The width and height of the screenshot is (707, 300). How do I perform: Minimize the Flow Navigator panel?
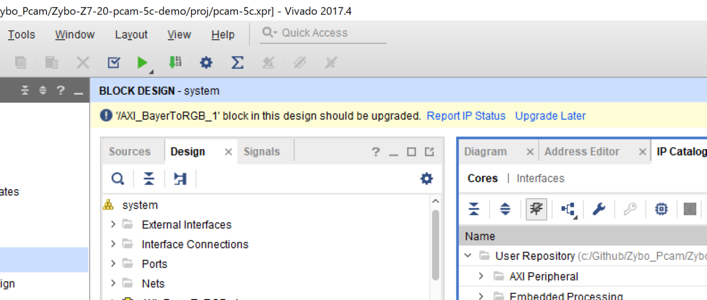point(78,93)
